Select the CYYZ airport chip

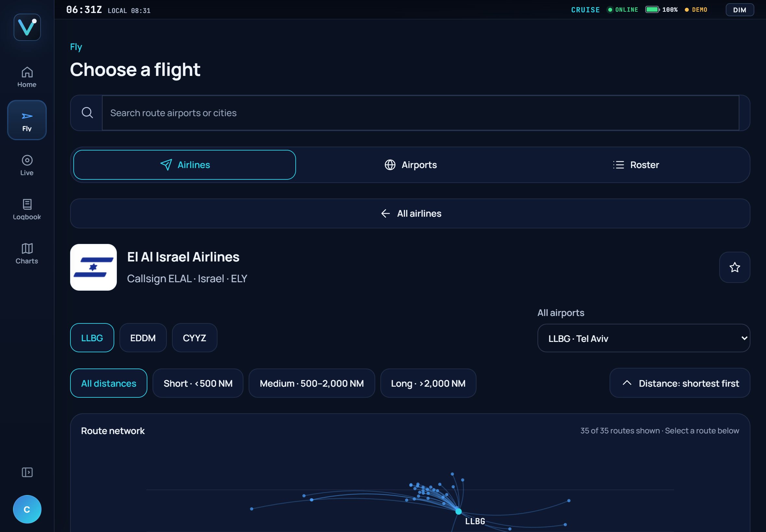point(194,338)
